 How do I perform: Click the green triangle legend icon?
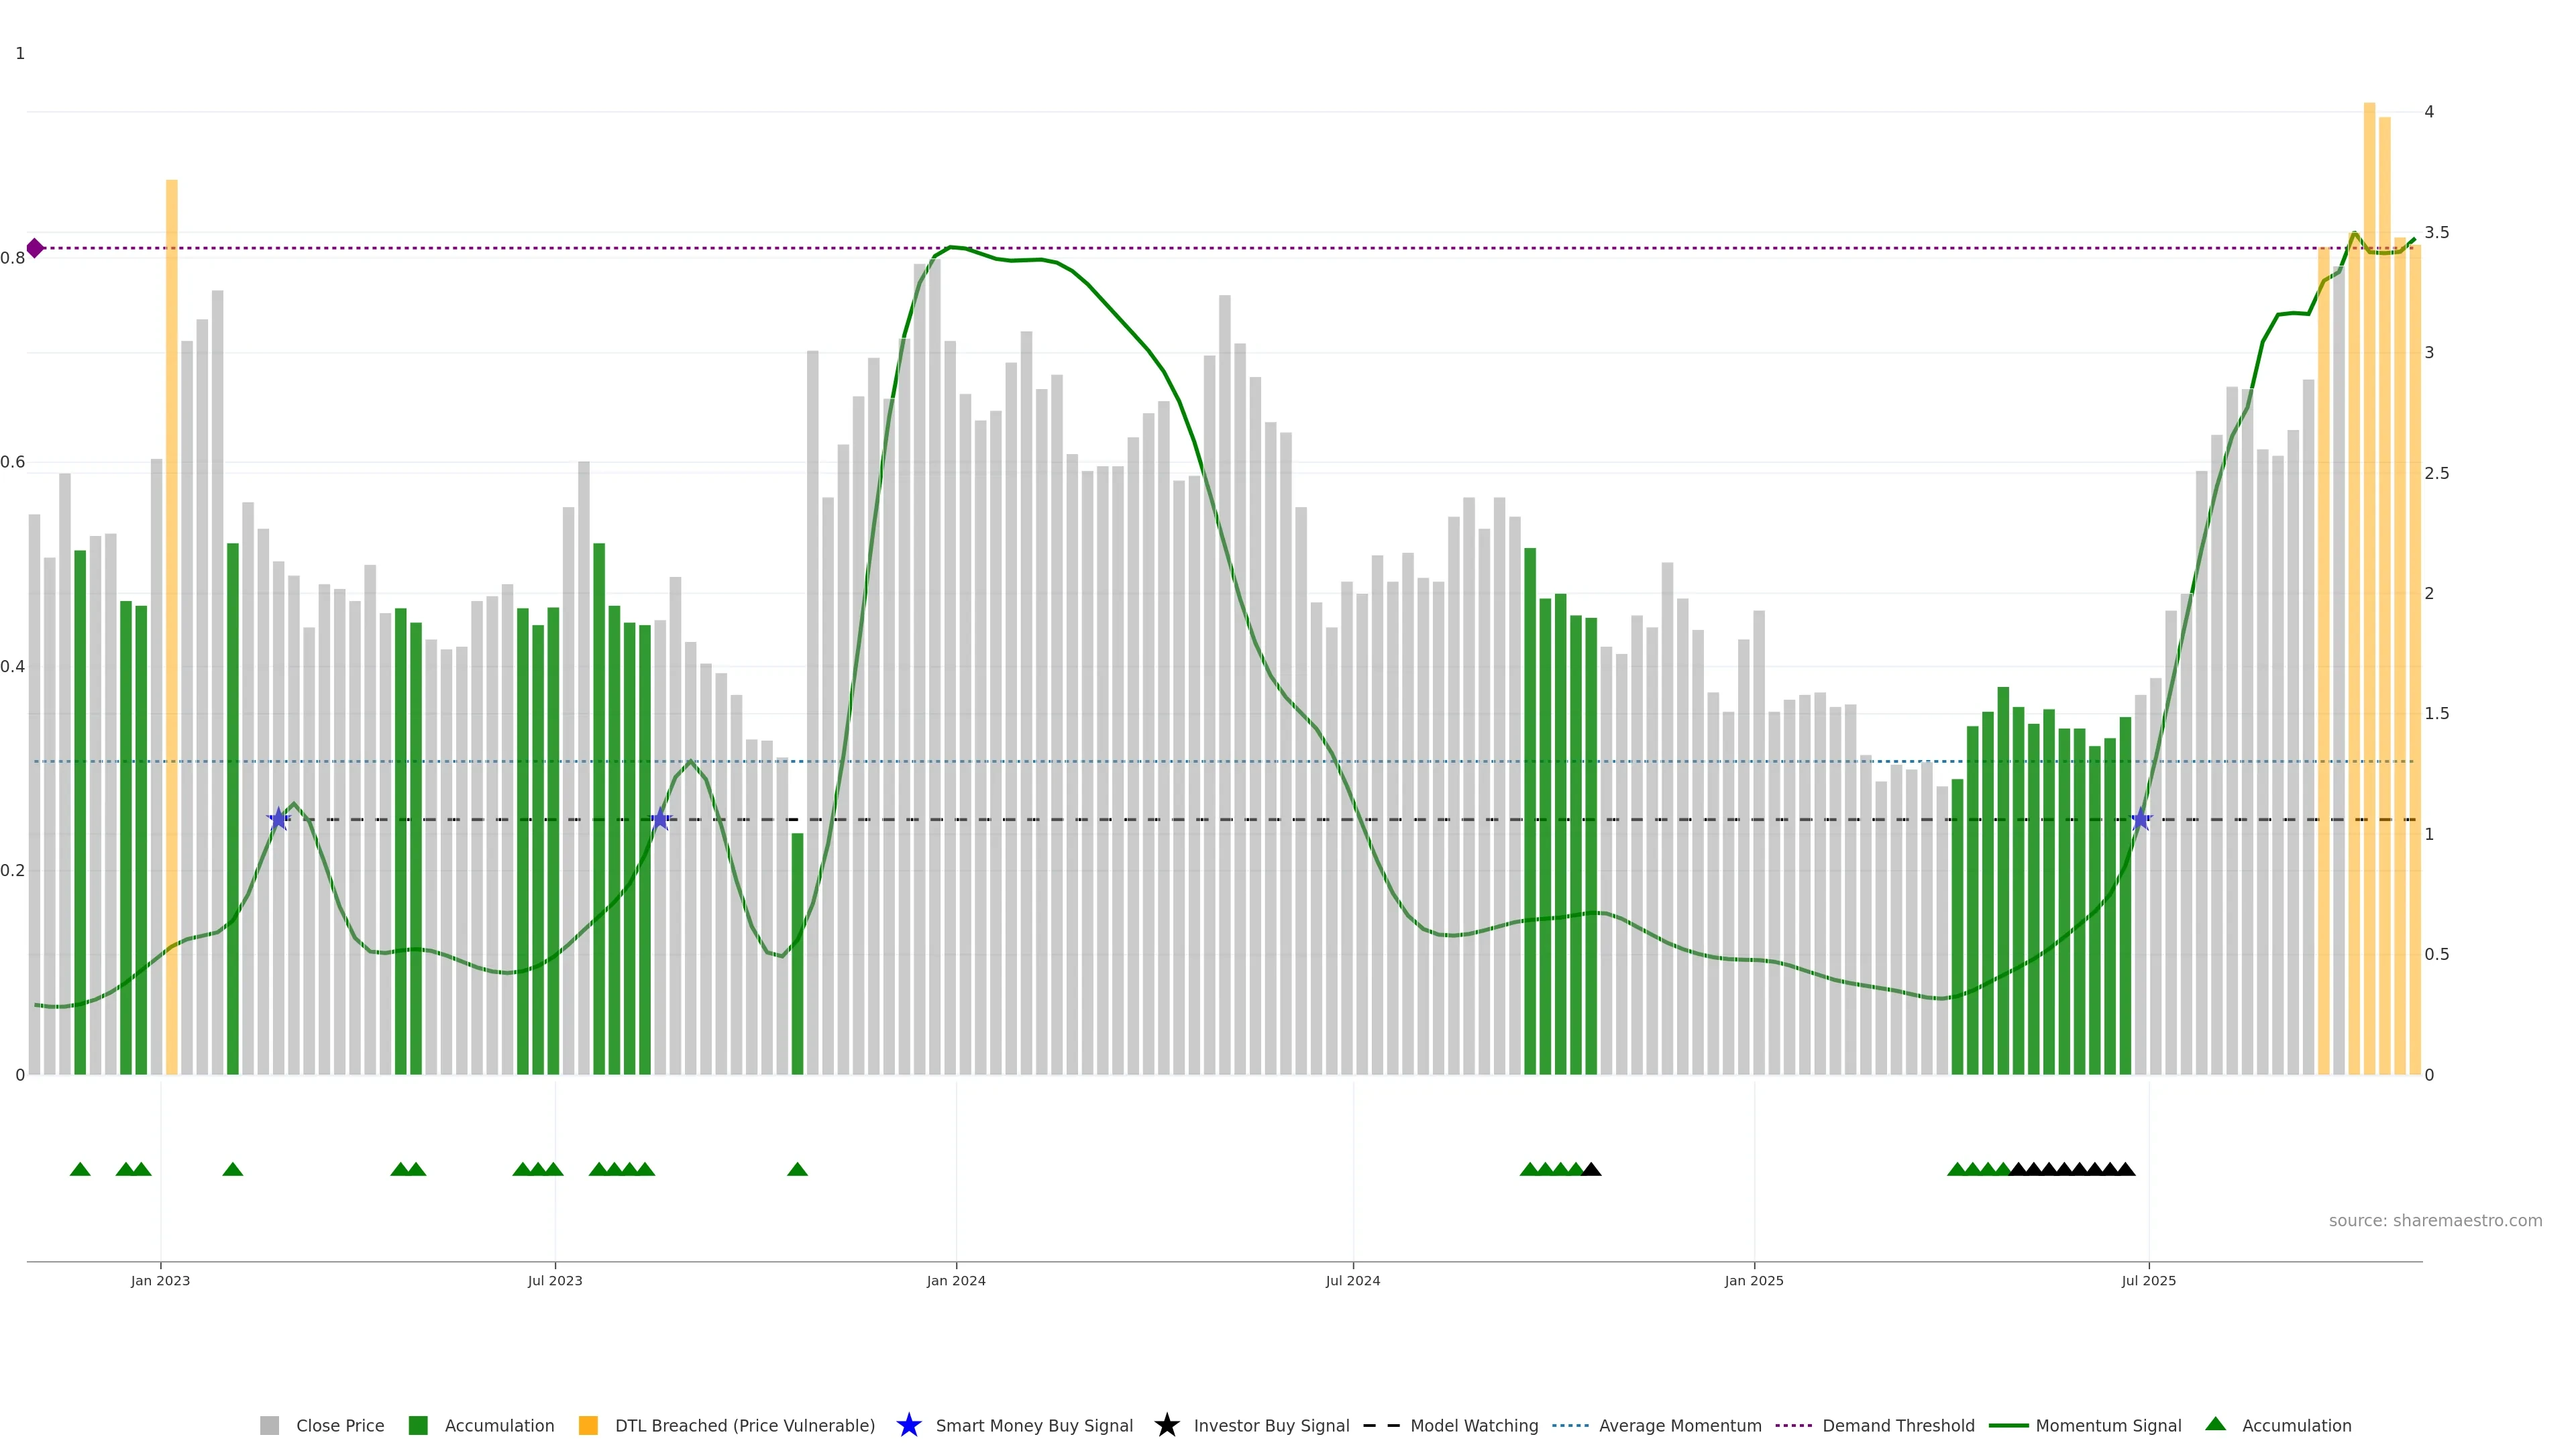pos(2215,1424)
